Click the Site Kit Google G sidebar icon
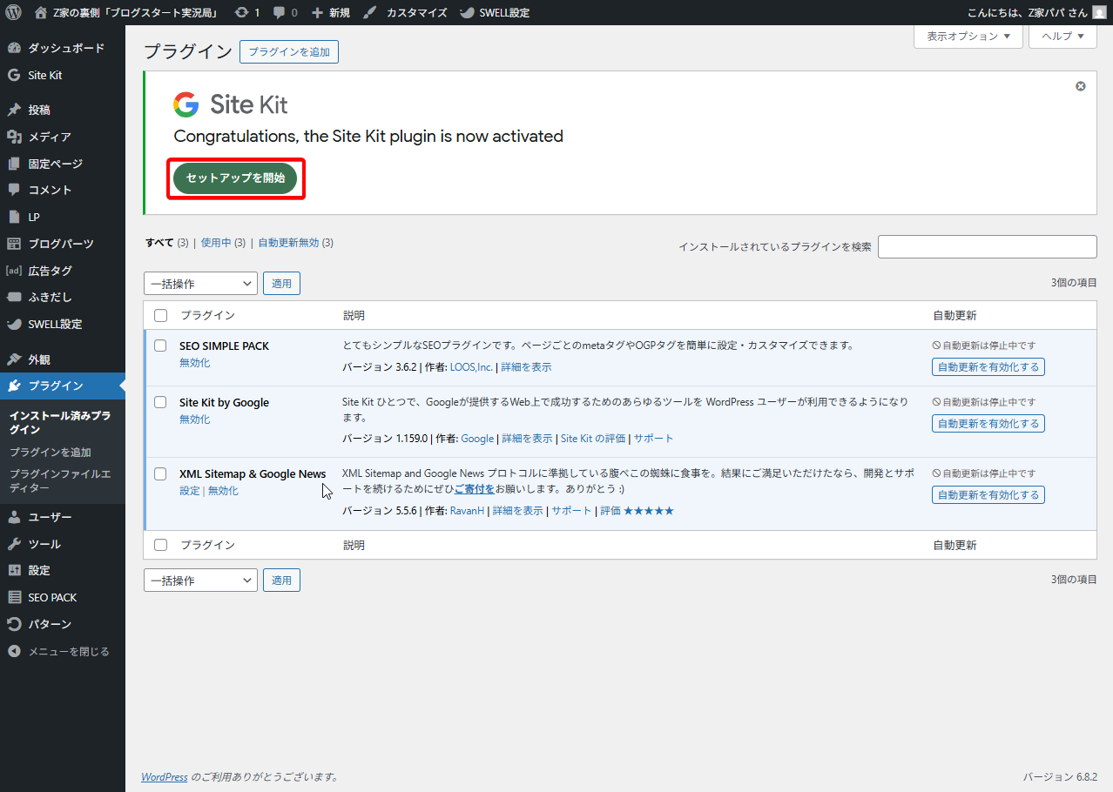The height and width of the screenshot is (792, 1113). 14,75
